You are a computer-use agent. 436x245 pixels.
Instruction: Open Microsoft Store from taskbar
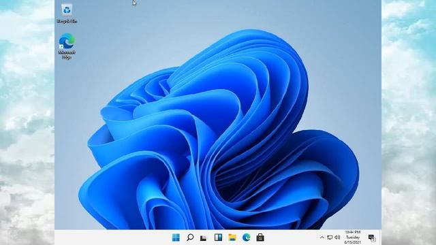point(260,238)
